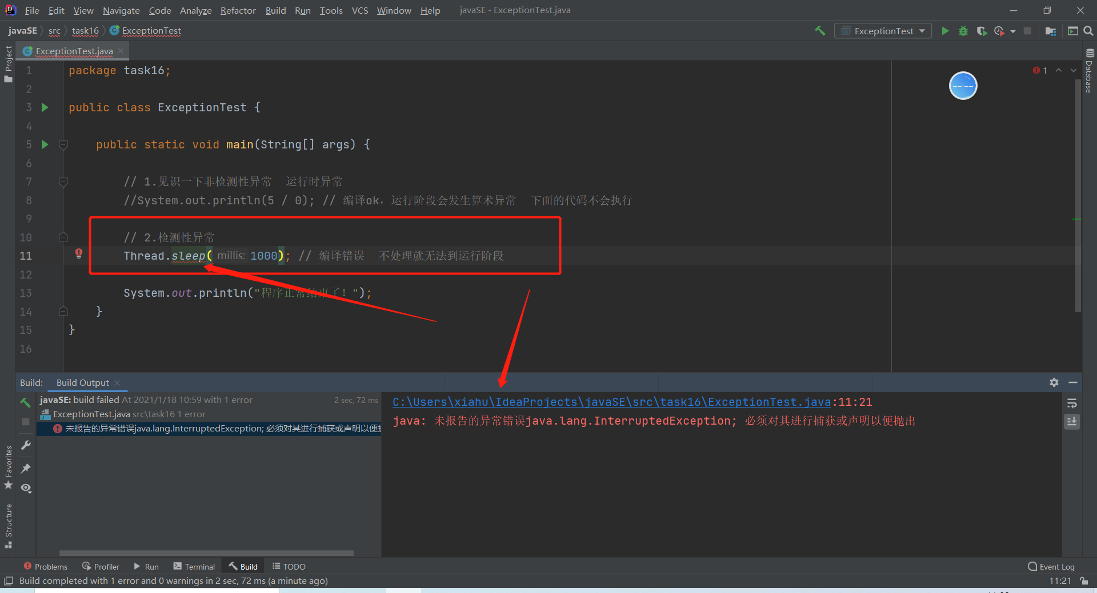Close the Build Output tab
1097x593 pixels.
click(x=117, y=382)
